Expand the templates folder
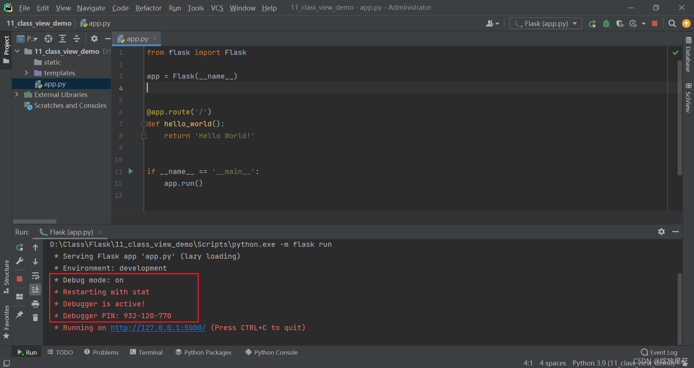Screen dimensions: 694x368 coord(26,73)
